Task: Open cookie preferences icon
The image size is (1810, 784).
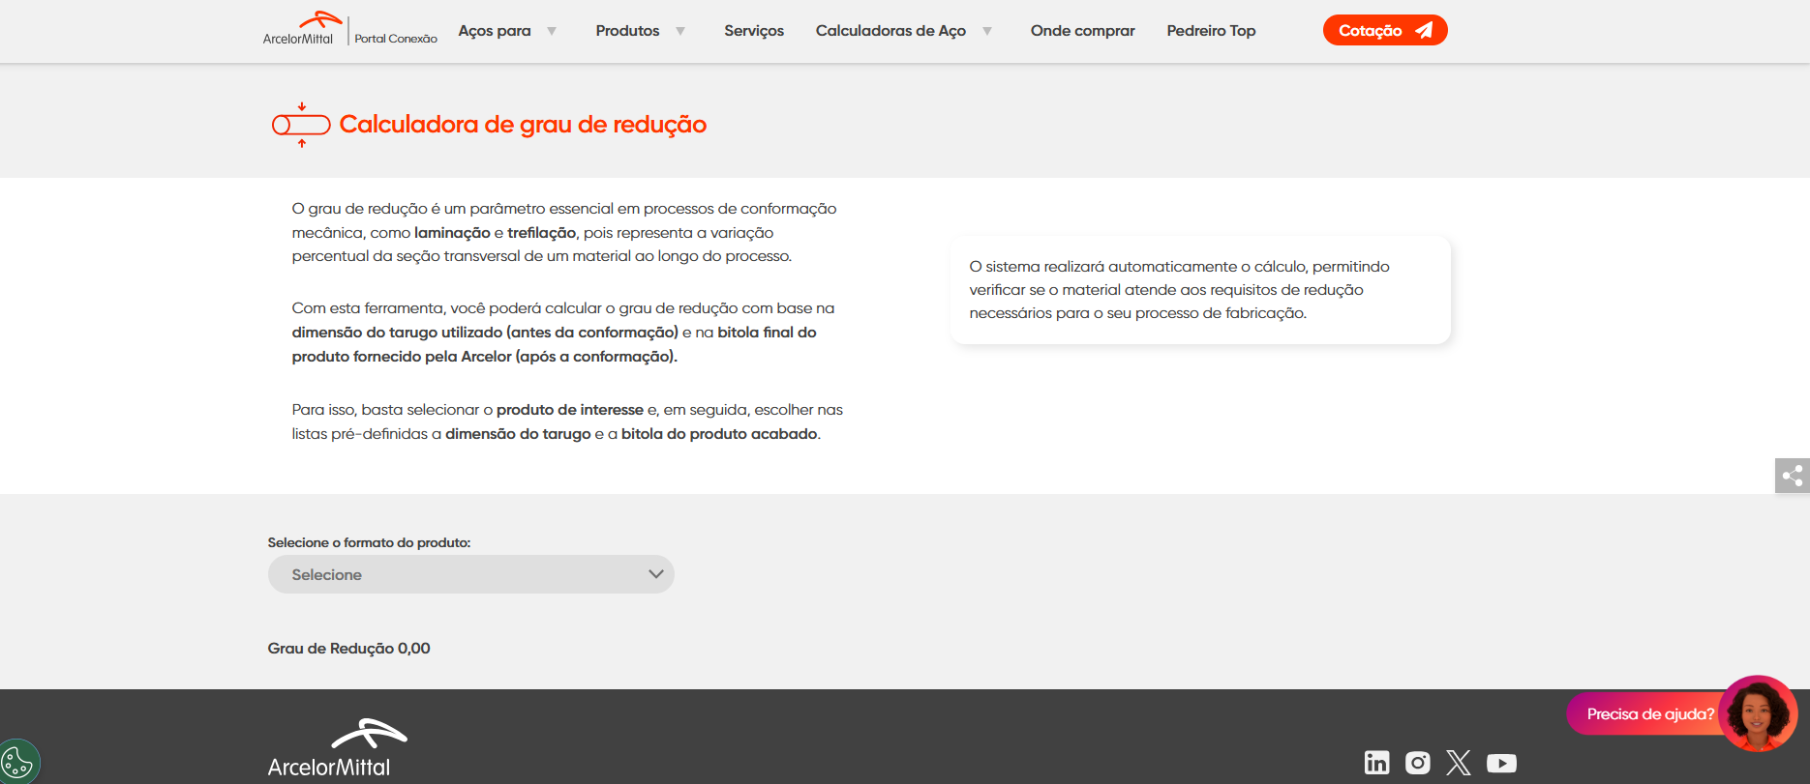Action: [x=17, y=762]
